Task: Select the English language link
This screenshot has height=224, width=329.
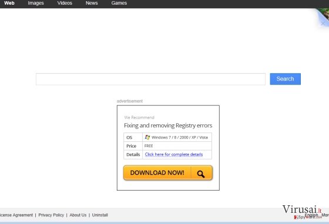Action: [311, 215]
